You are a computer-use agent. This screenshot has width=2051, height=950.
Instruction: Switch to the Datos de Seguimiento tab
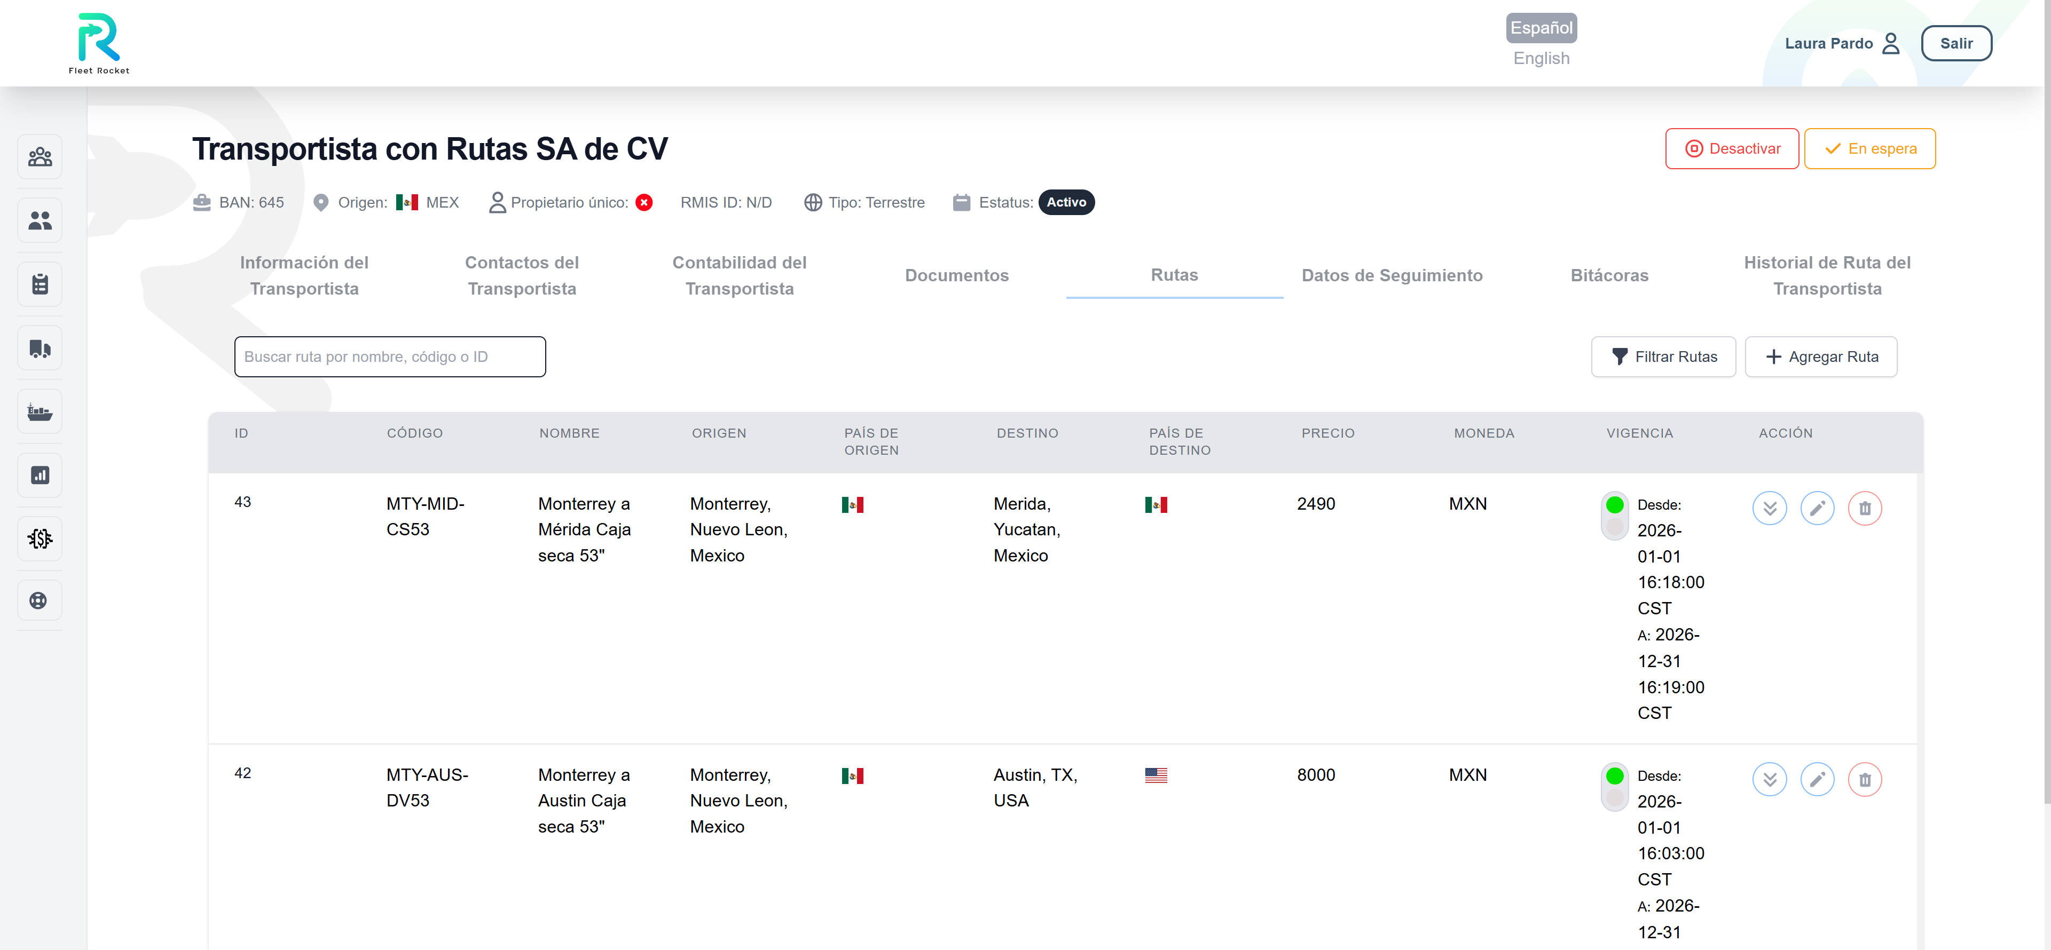[x=1392, y=275]
